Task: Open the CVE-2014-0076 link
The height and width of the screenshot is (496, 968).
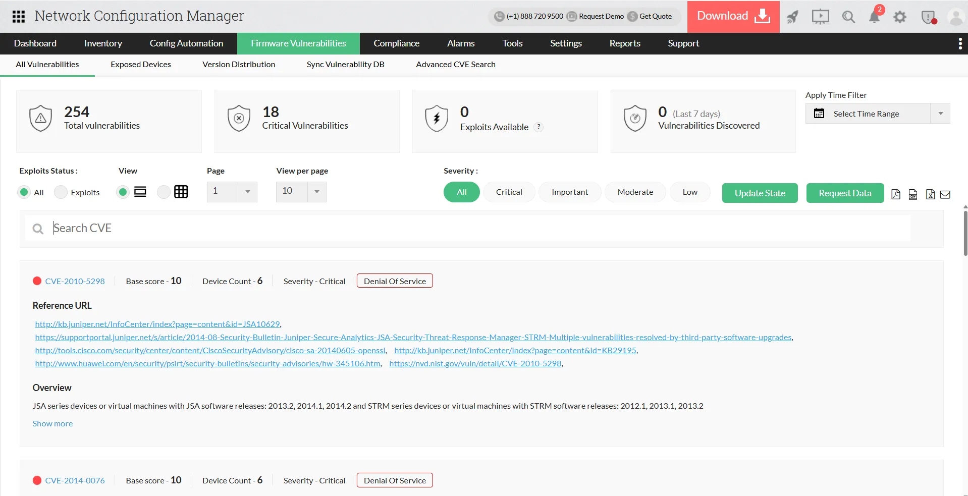Action: tap(75, 481)
